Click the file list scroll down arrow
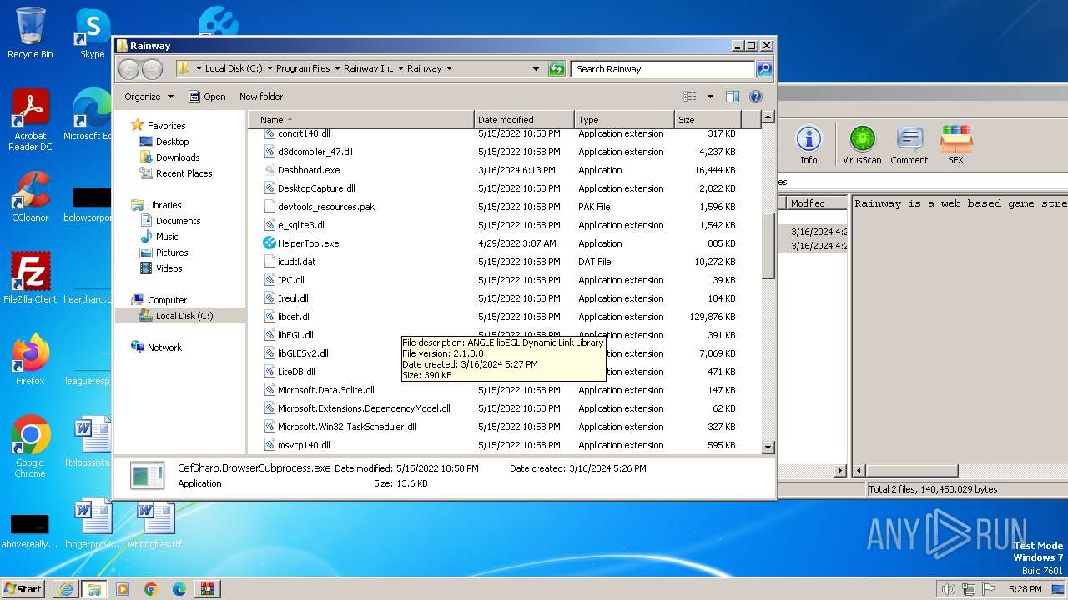 pos(768,447)
